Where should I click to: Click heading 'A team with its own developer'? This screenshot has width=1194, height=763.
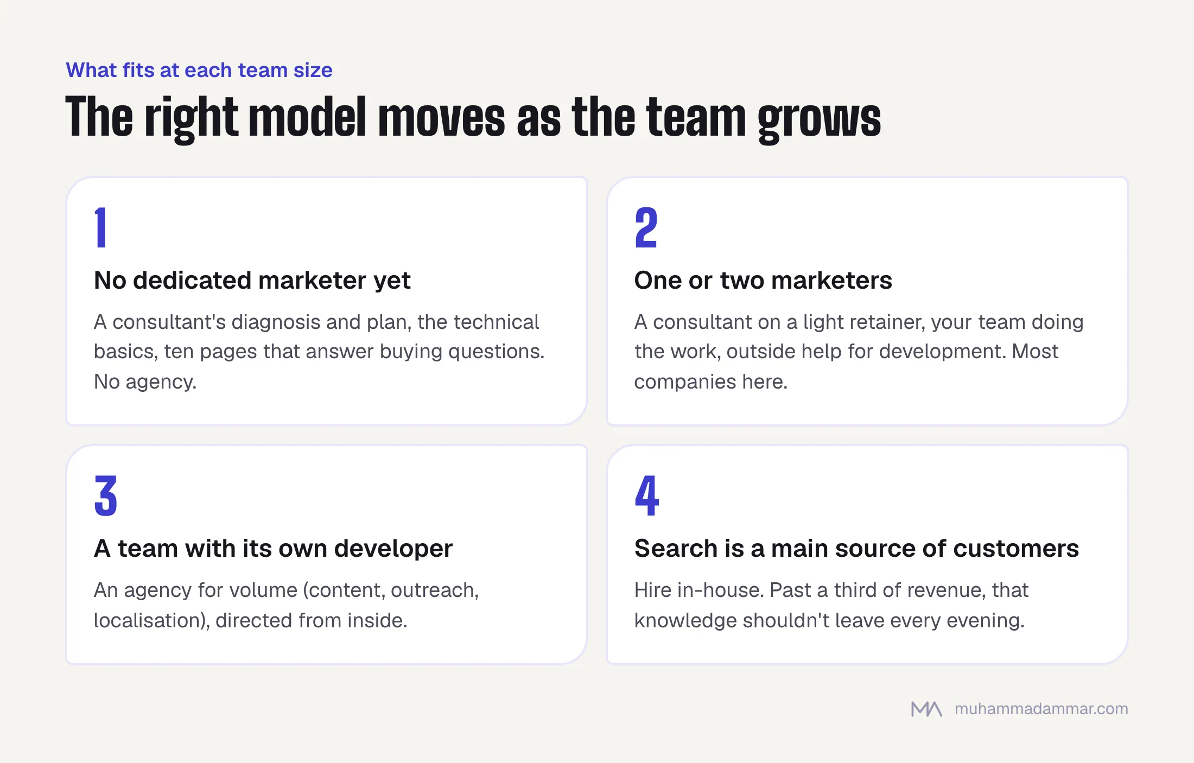(x=273, y=549)
